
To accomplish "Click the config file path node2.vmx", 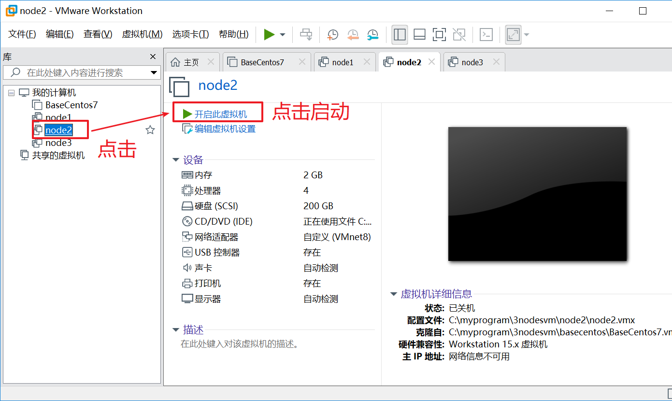I will tap(542, 320).
